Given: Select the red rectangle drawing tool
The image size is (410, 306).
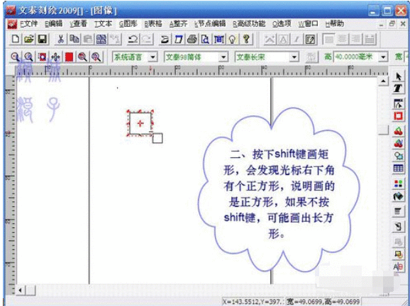Looking at the screenshot, I should coord(398,116).
